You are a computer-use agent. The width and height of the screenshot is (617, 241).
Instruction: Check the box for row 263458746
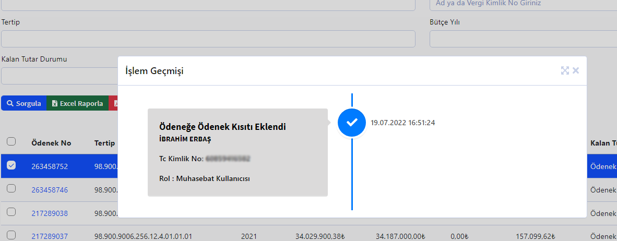[x=11, y=189]
